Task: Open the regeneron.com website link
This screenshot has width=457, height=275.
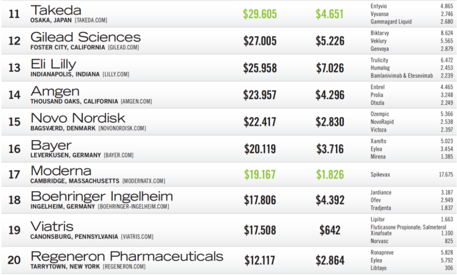Action: (124, 267)
